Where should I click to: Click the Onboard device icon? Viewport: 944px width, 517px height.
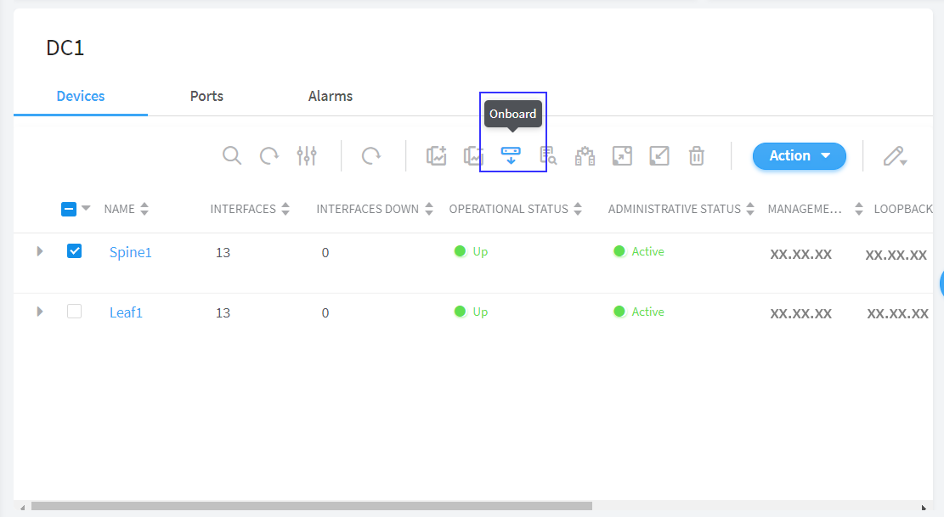tap(511, 155)
